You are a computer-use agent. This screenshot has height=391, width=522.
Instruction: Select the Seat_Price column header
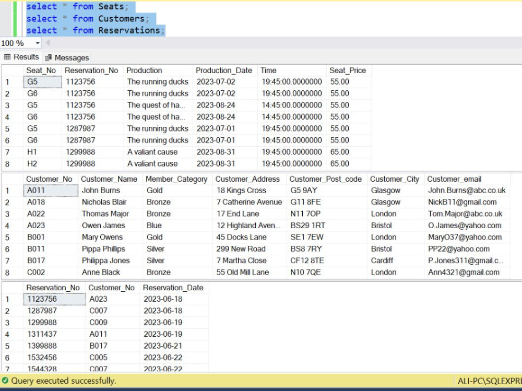click(348, 70)
